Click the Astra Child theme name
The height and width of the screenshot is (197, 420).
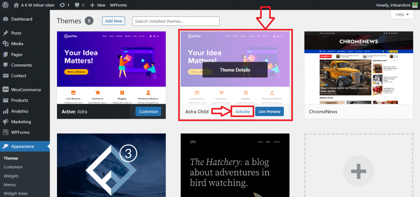pos(197,112)
